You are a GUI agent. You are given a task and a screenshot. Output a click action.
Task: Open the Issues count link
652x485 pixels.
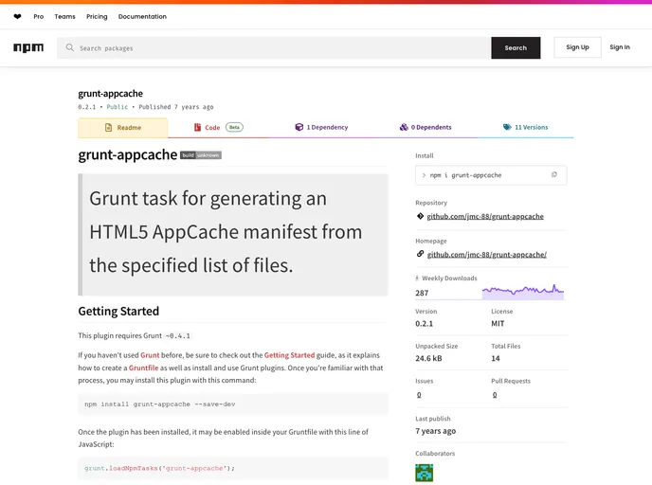419,394
